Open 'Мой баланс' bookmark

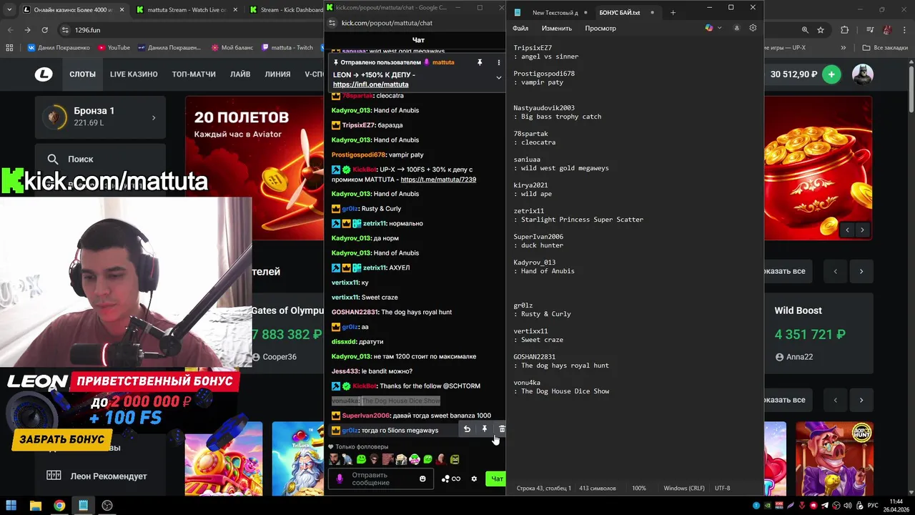[232, 47]
